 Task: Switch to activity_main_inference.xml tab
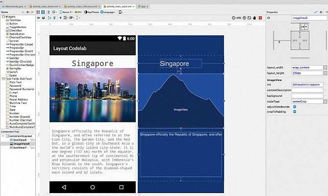82,6
